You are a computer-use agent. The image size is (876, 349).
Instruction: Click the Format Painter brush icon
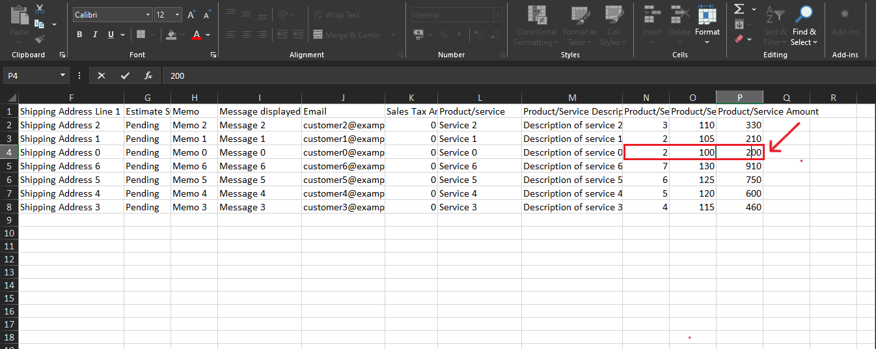point(40,38)
